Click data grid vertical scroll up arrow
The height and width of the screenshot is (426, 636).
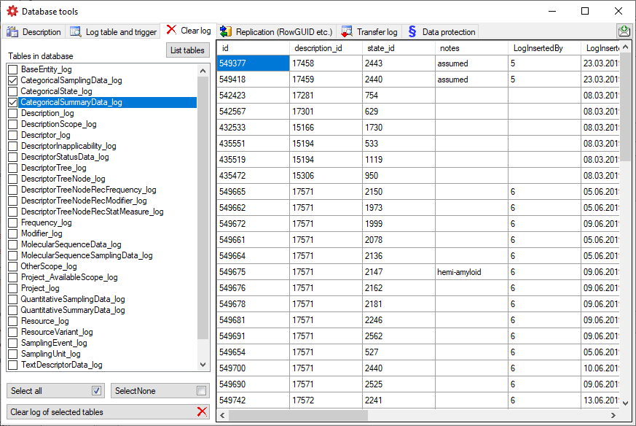click(x=626, y=47)
